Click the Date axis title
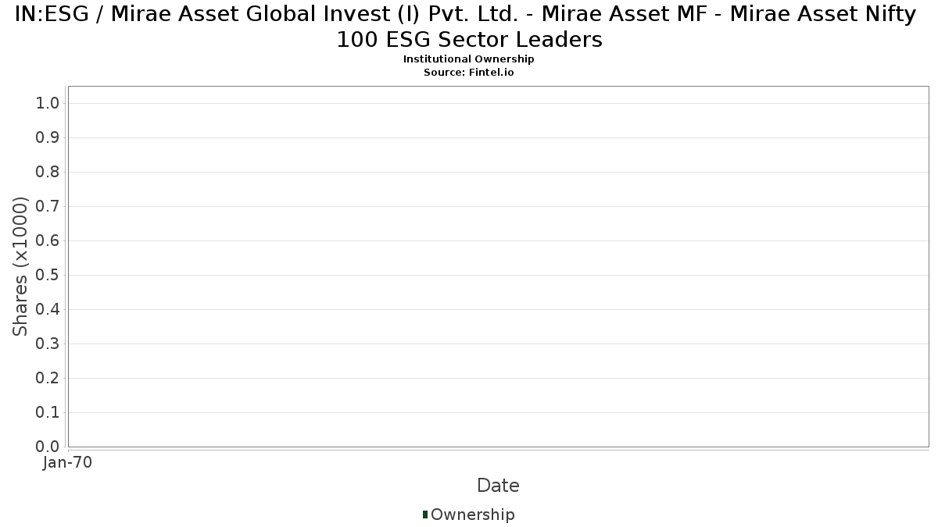Viewport: 938px width, 527px height. click(x=498, y=486)
